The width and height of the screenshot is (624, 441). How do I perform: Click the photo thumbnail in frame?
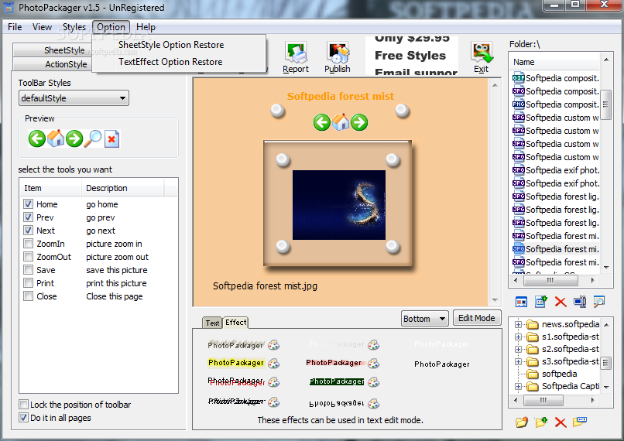point(339,205)
